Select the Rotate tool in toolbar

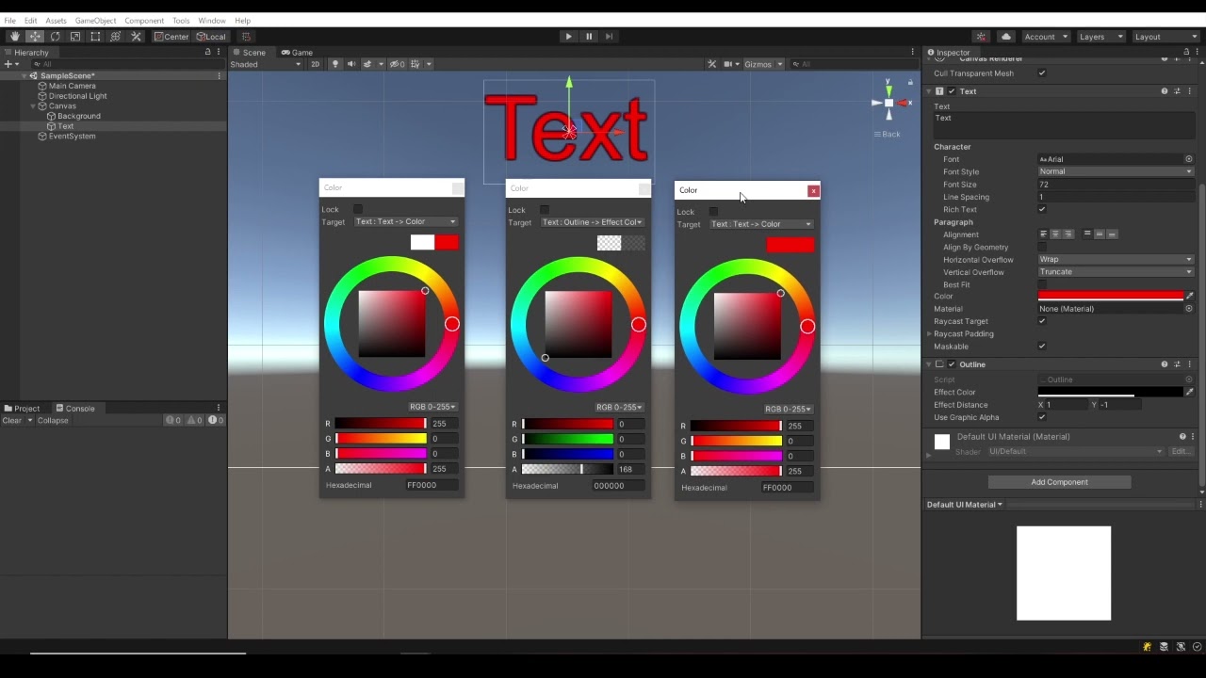55,37
